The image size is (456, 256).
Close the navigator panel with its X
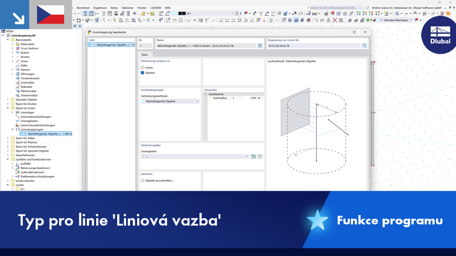pos(80,26)
